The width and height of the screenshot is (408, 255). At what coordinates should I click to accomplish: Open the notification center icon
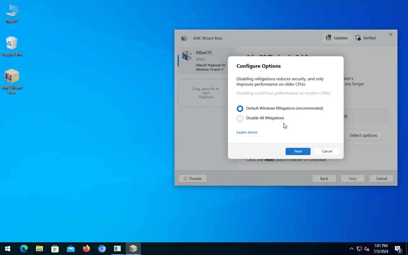[x=398, y=249]
